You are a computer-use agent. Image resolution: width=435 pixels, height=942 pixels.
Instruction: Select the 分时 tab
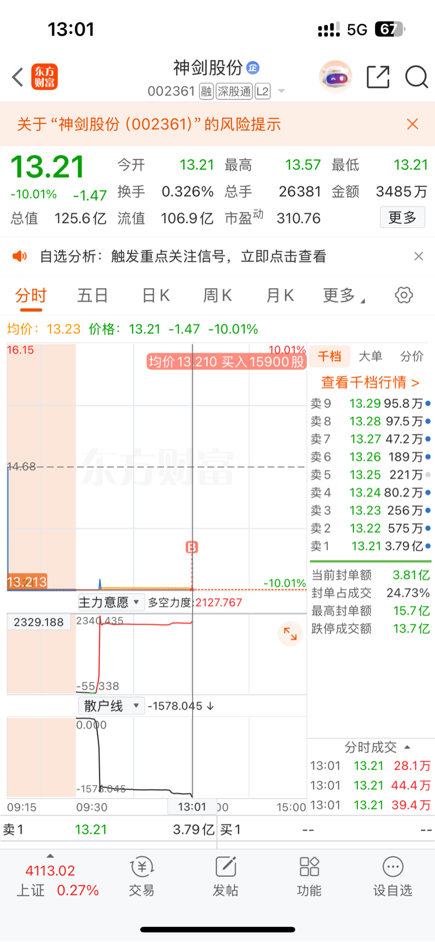[x=31, y=295]
